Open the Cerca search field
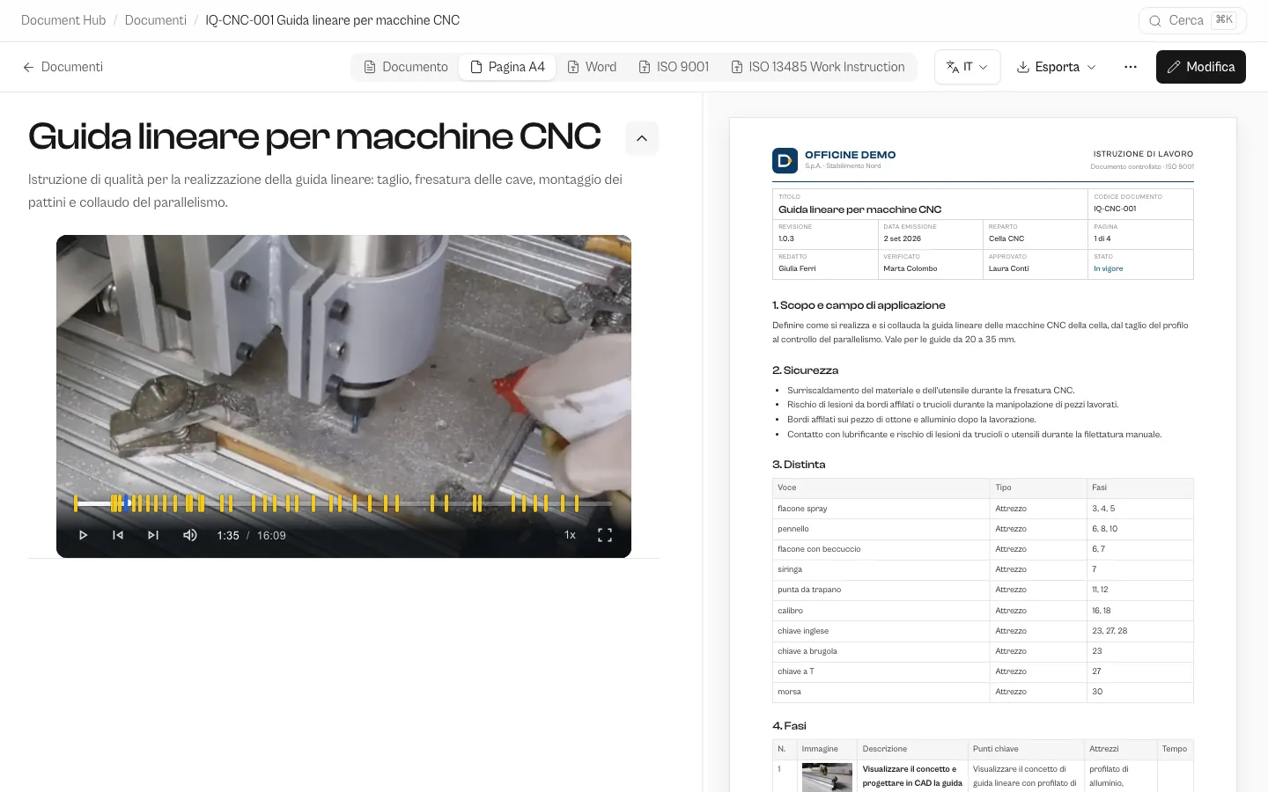Screen dimensions: 1268x792 click(1193, 20)
